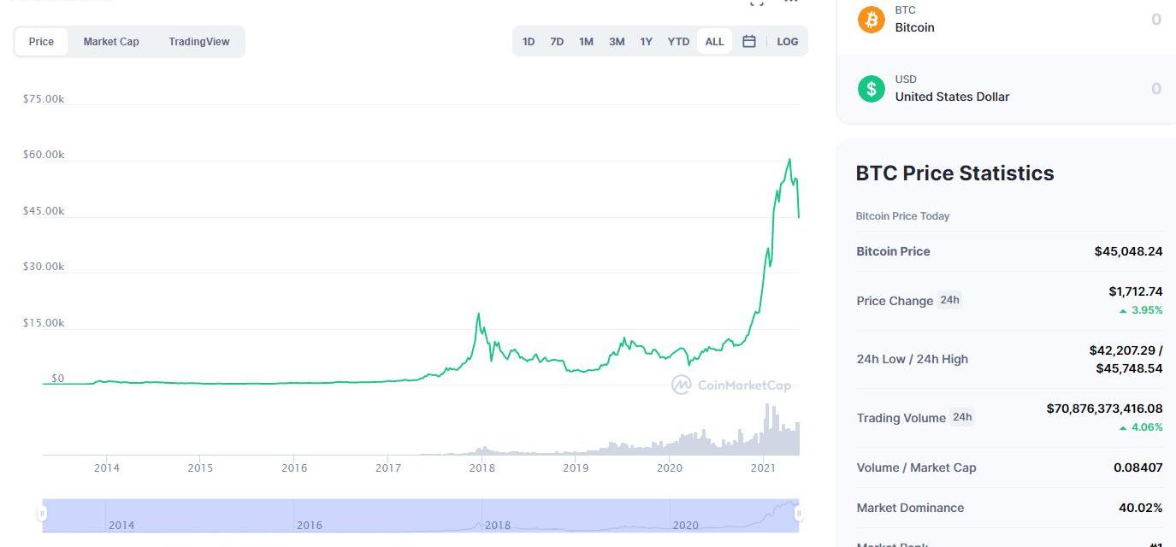Open the TradingView chart tab
The image size is (1176, 547).
click(199, 41)
